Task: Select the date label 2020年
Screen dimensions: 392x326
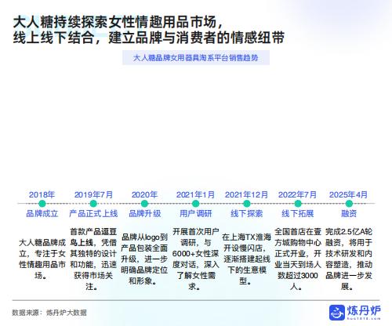Action: (144, 194)
